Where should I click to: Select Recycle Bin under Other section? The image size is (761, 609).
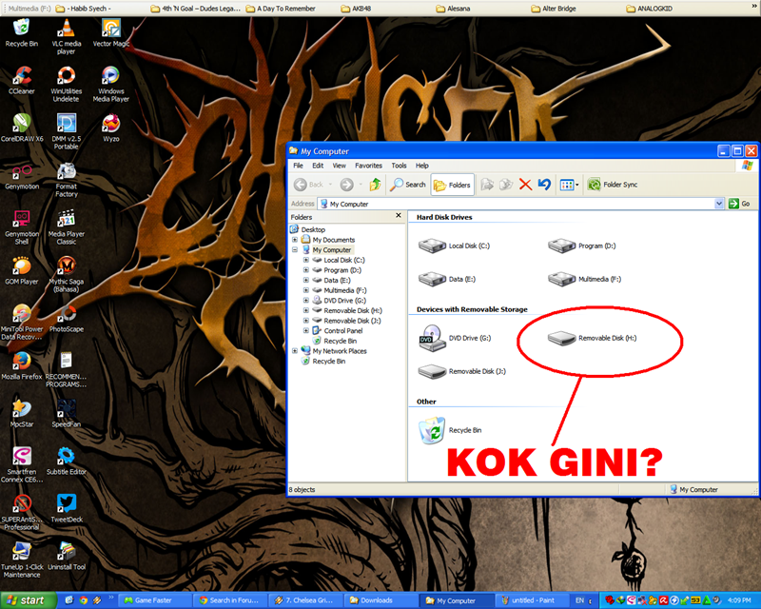coord(450,430)
